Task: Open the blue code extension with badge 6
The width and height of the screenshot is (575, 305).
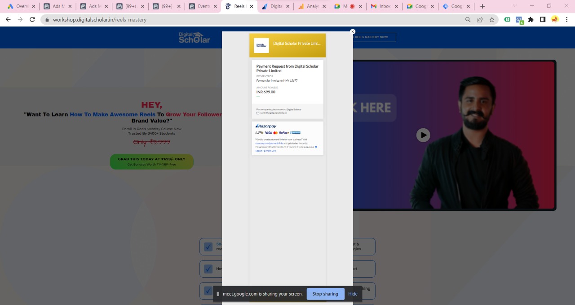Action: tap(519, 20)
